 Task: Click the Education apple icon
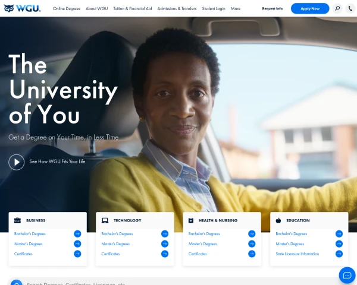[278, 220]
